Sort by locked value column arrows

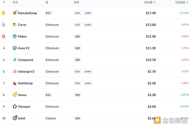(154, 2)
